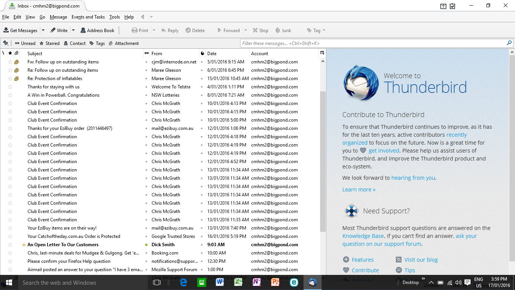Expand the Write button dropdown arrow
Image resolution: width=515 pixels, height=290 pixels.
[x=73, y=30]
